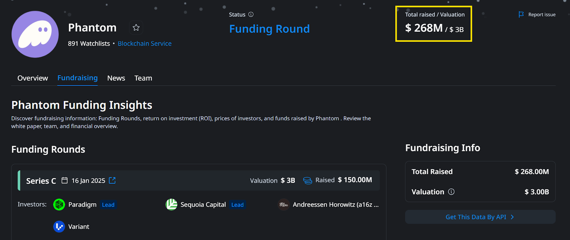
Task: Open the Overview tab
Action: click(32, 78)
